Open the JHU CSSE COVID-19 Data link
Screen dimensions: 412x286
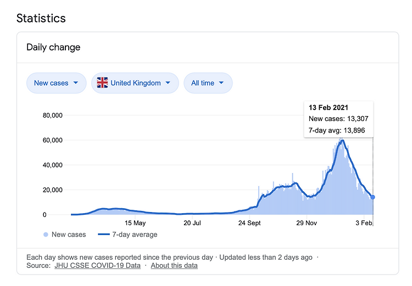click(97, 266)
